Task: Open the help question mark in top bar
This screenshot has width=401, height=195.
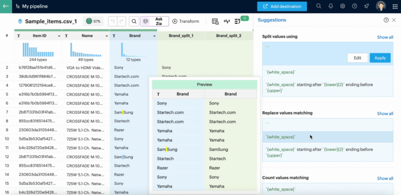Action: (354, 6)
